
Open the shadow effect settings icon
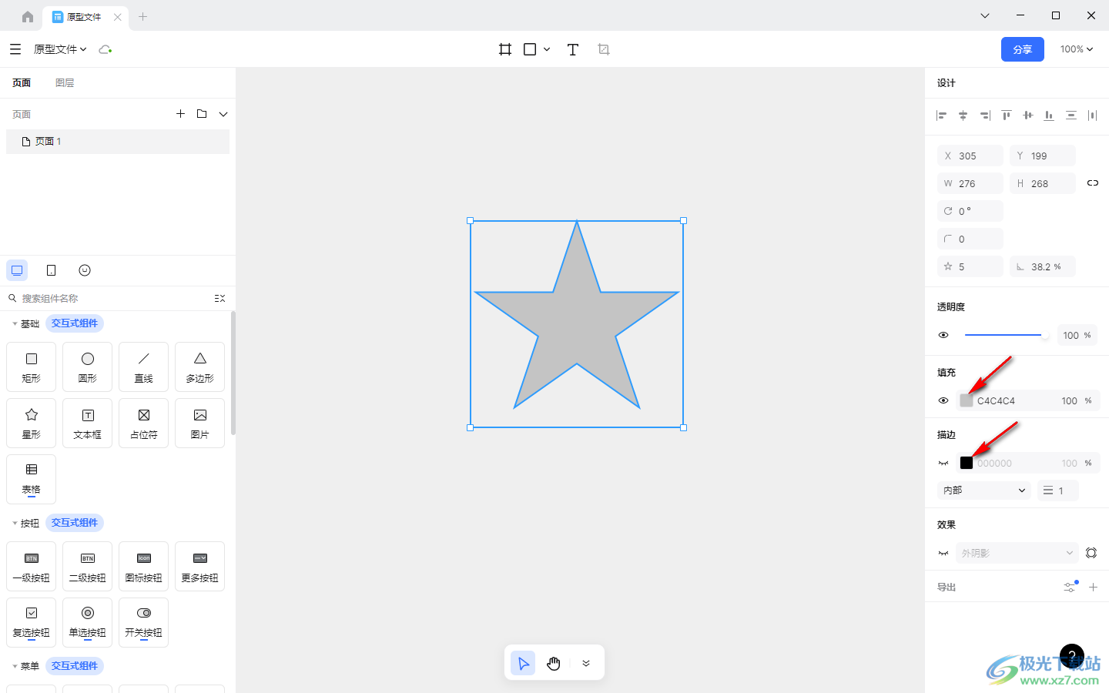click(x=1091, y=553)
